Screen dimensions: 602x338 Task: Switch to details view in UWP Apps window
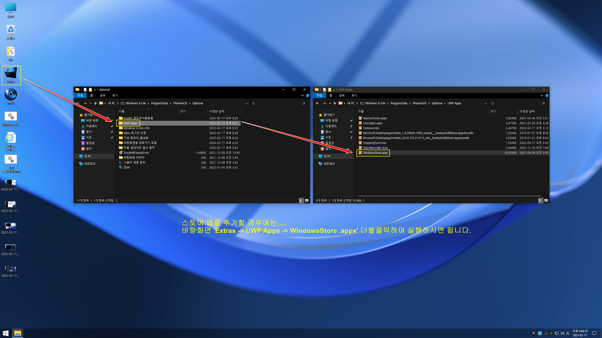coord(540,200)
